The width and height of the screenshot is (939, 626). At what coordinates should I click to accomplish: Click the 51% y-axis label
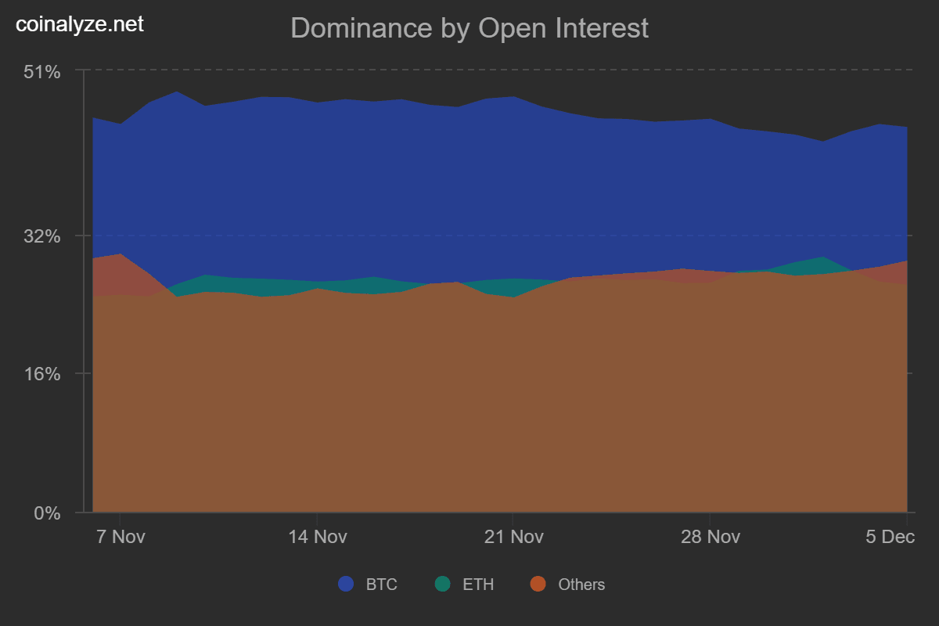click(x=43, y=73)
